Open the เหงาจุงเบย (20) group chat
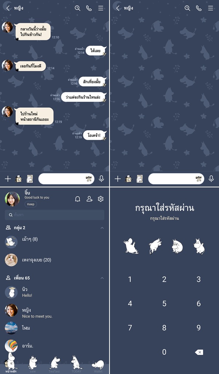Image resolution: width=219 pixels, height=374 pixels. 55,260
